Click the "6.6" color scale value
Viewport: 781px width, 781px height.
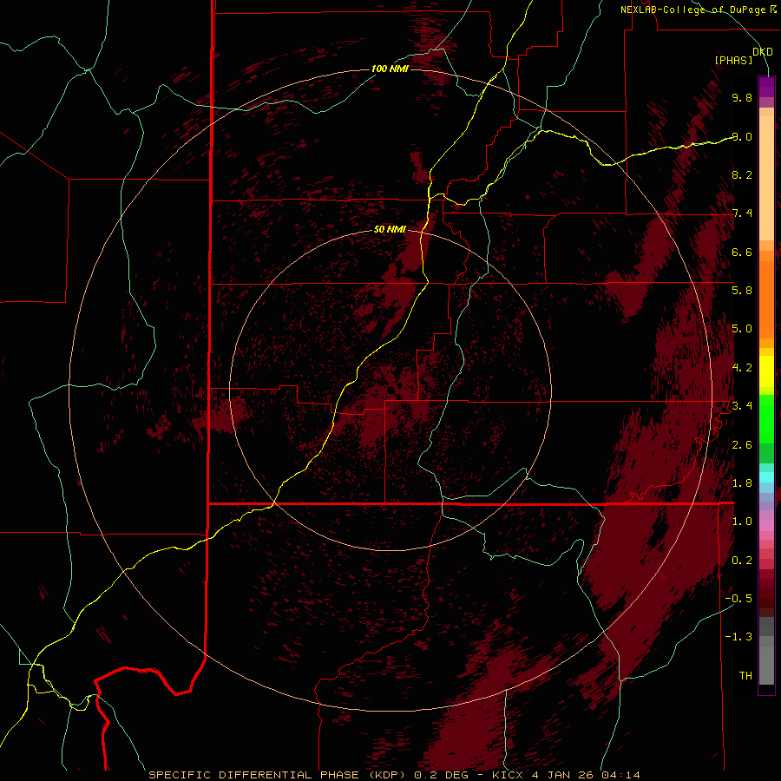[x=742, y=252]
